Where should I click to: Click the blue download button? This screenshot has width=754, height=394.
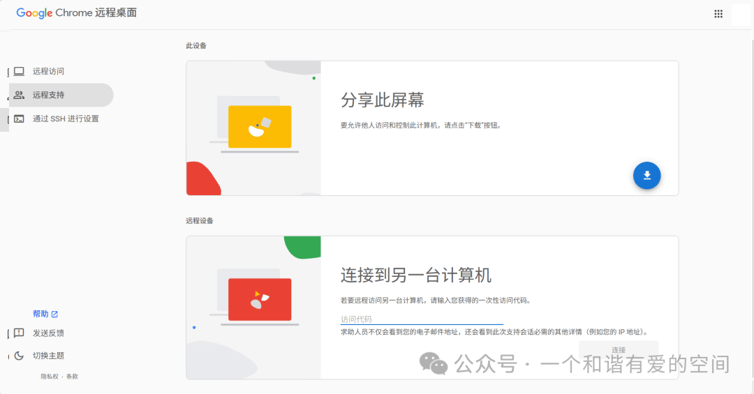coord(646,175)
